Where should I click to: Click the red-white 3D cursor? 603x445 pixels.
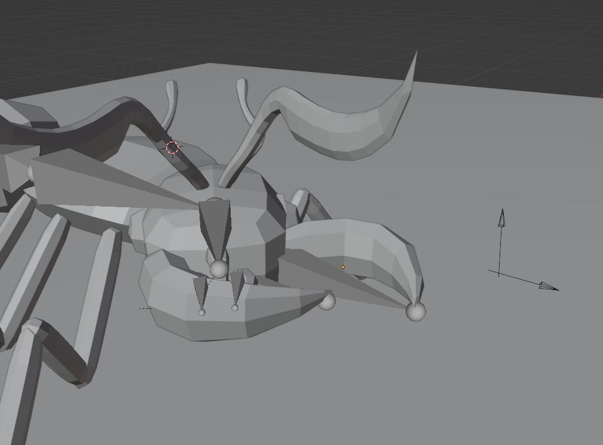click(172, 147)
